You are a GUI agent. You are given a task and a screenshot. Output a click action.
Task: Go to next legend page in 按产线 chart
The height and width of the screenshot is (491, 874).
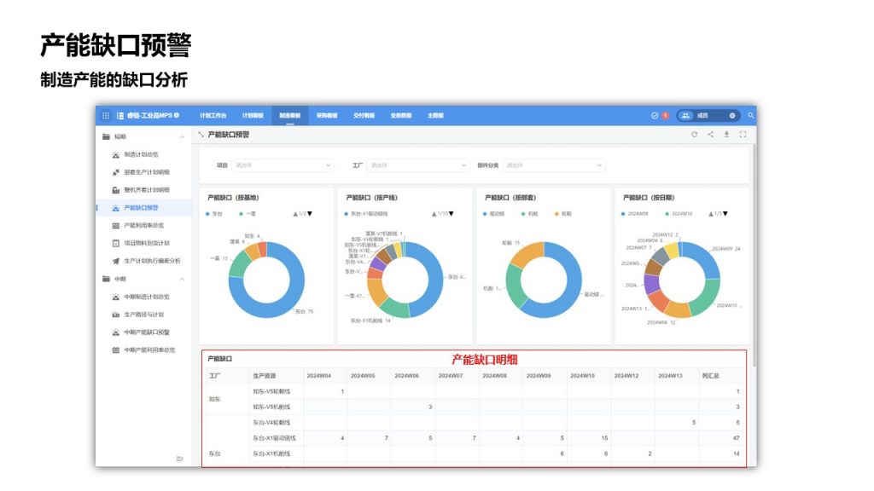pos(452,214)
